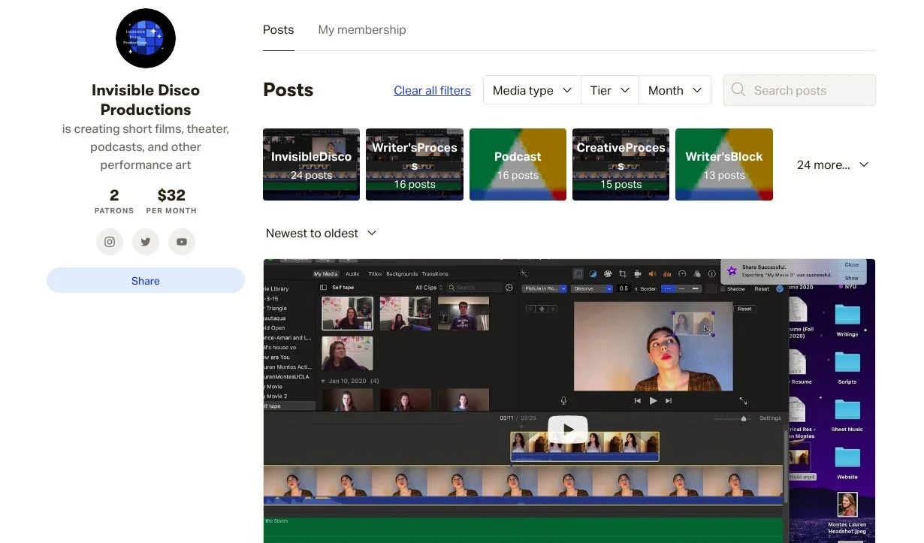924x543 pixels.
Task: Switch to the My membership tab
Action: (362, 30)
